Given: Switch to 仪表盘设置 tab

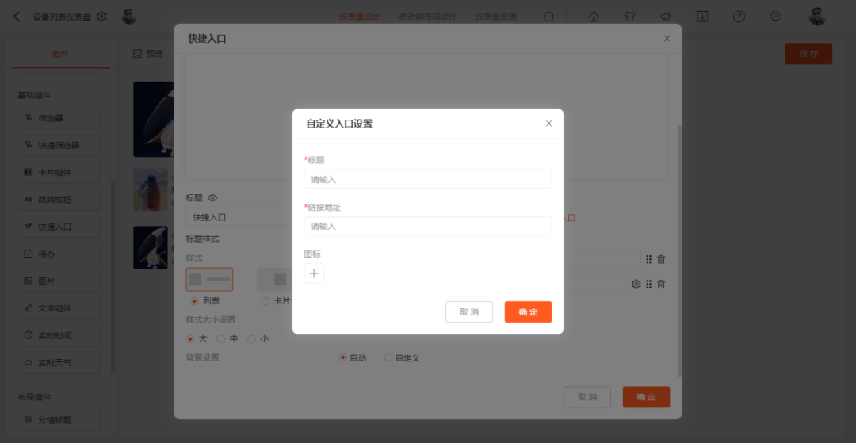Looking at the screenshot, I should pyautogui.click(x=495, y=17).
